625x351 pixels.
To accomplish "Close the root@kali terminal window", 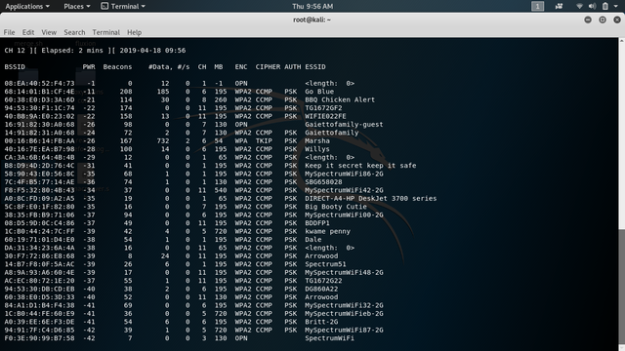I will coord(617,19).
